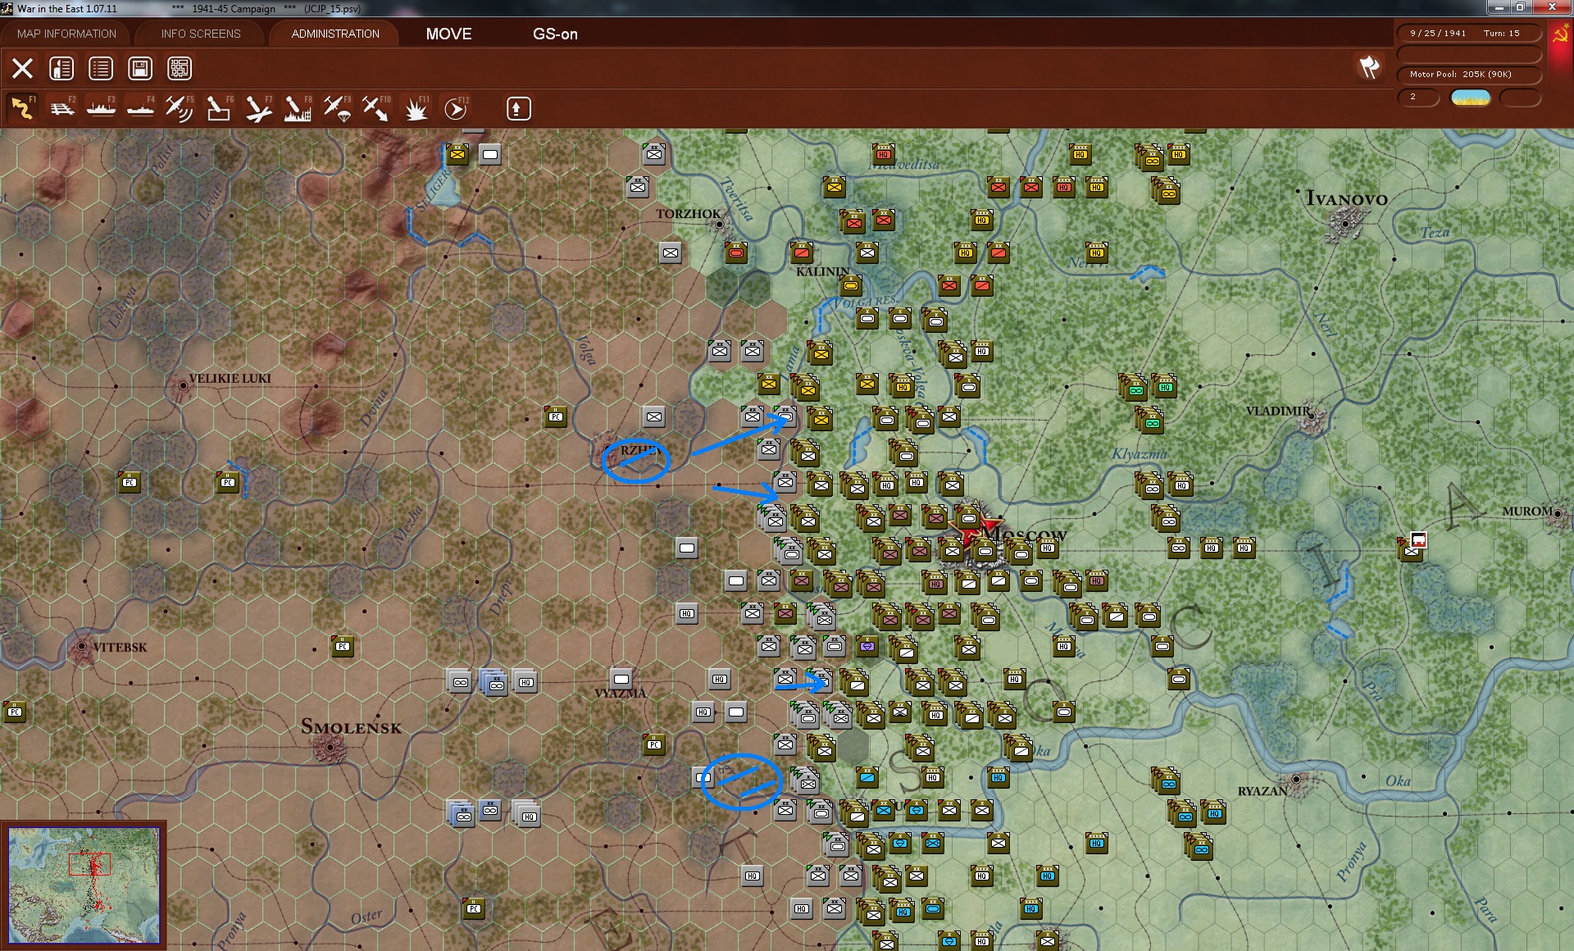
Task: Select Rail mode F2 track icon
Action: coord(62,108)
